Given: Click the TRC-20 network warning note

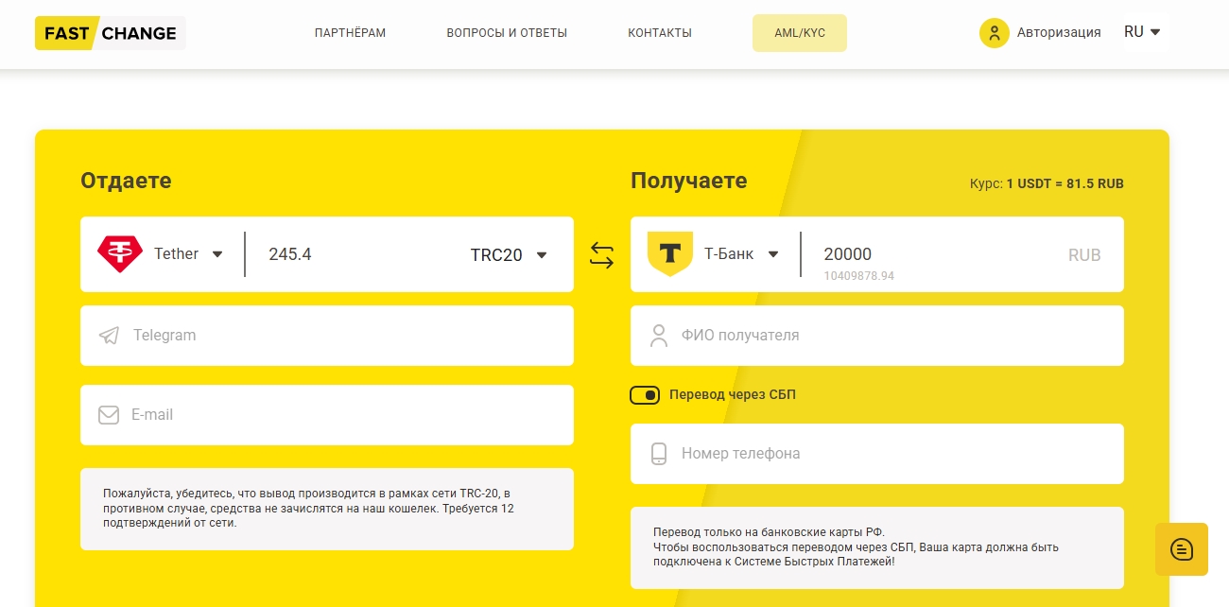Looking at the screenshot, I should (x=327, y=509).
